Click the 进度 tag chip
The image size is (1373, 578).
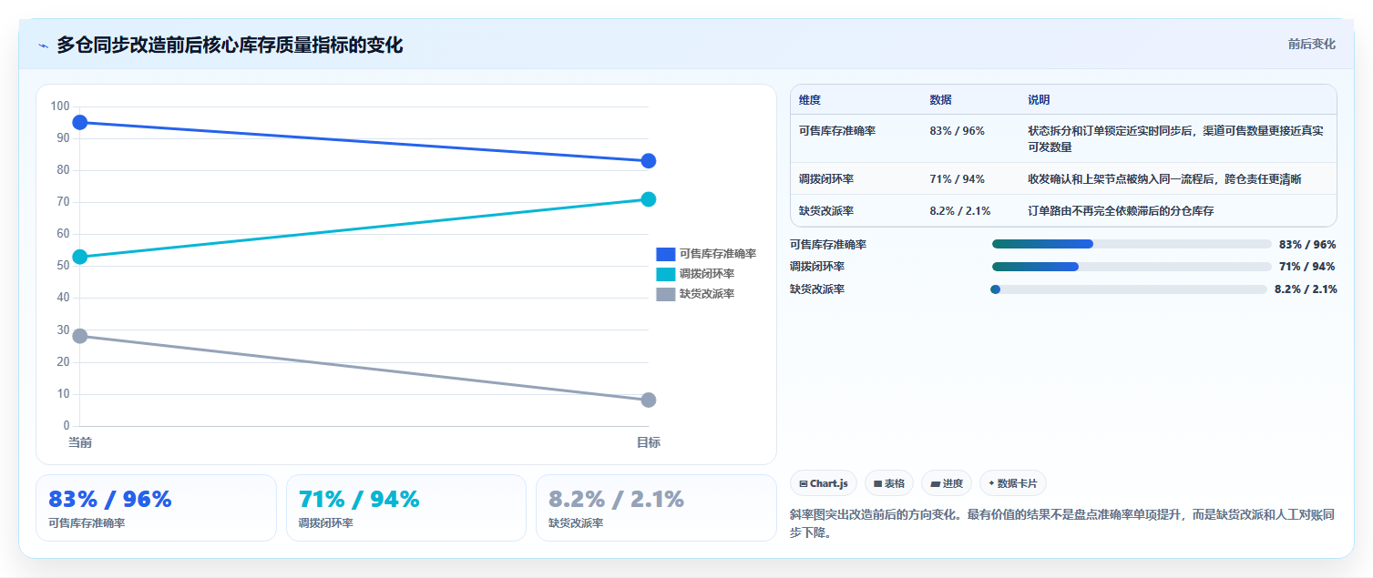click(x=946, y=483)
